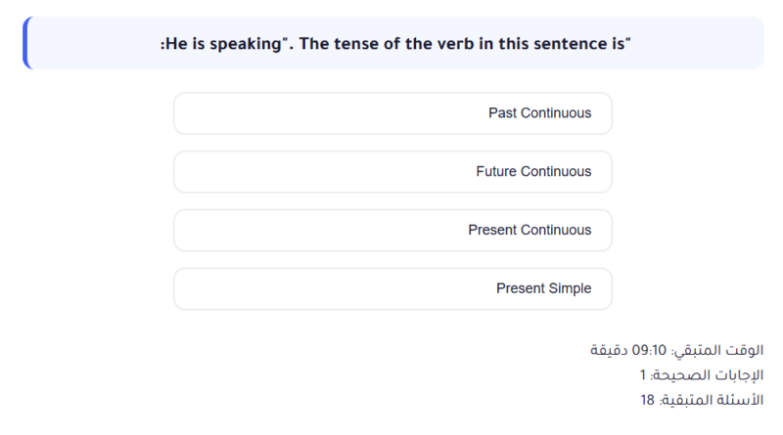Image resolution: width=783 pixels, height=435 pixels.
Task: Click the "الإجابات الصحيحة" label
Action: point(707,375)
